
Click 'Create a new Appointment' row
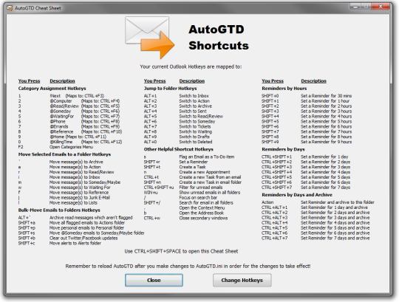pos(187,172)
